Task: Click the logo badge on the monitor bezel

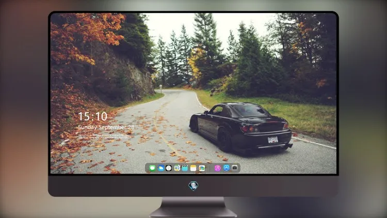Action: coord(193,186)
